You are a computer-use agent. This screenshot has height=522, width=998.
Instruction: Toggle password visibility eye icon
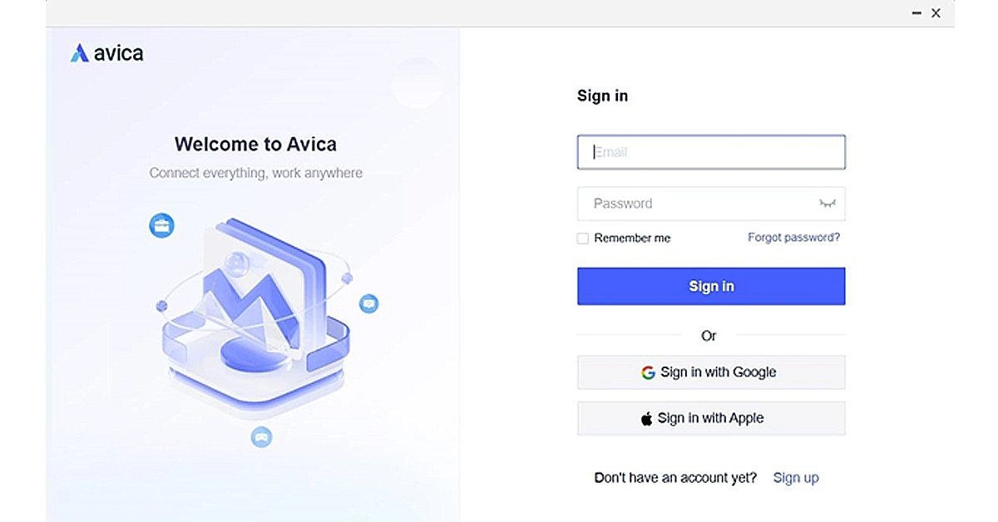pos(826,204)
